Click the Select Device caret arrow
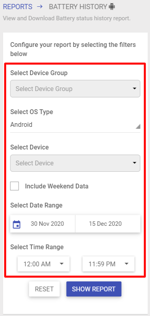This screenshot has width=150, height=316. 135,163
